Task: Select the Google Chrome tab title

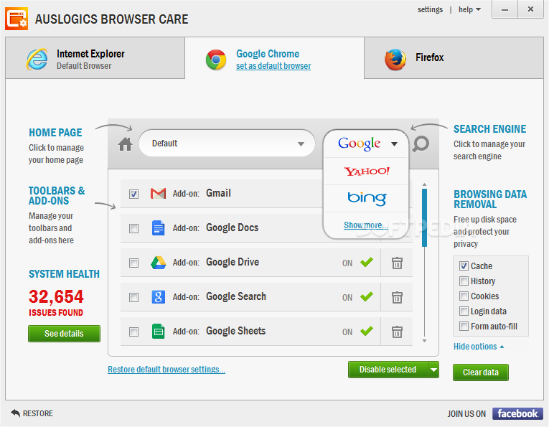Action: (x=268, y=54)
